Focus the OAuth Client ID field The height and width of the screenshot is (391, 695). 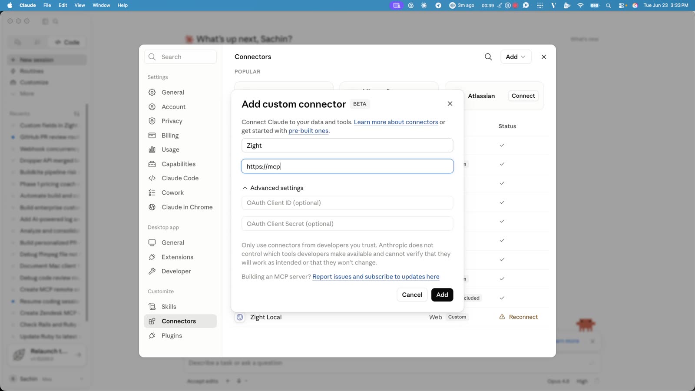(x=347, y=203)
